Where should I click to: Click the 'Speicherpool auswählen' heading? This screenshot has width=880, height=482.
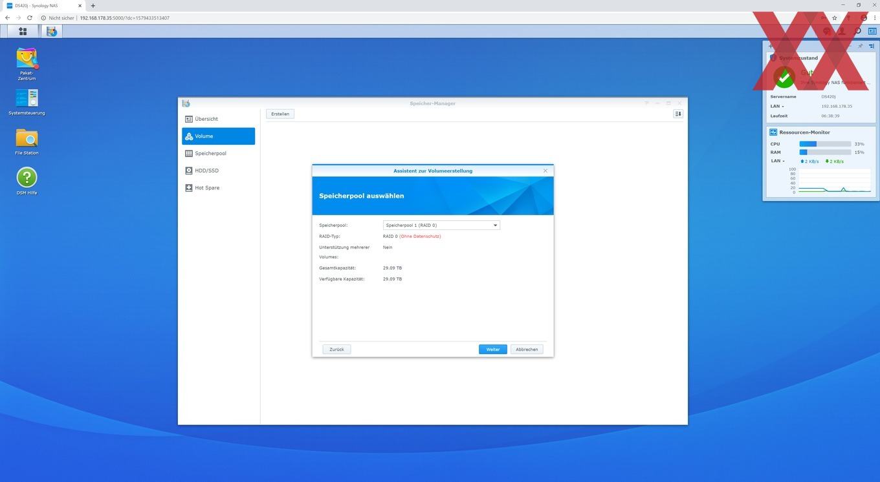click(x=362, y=196)
